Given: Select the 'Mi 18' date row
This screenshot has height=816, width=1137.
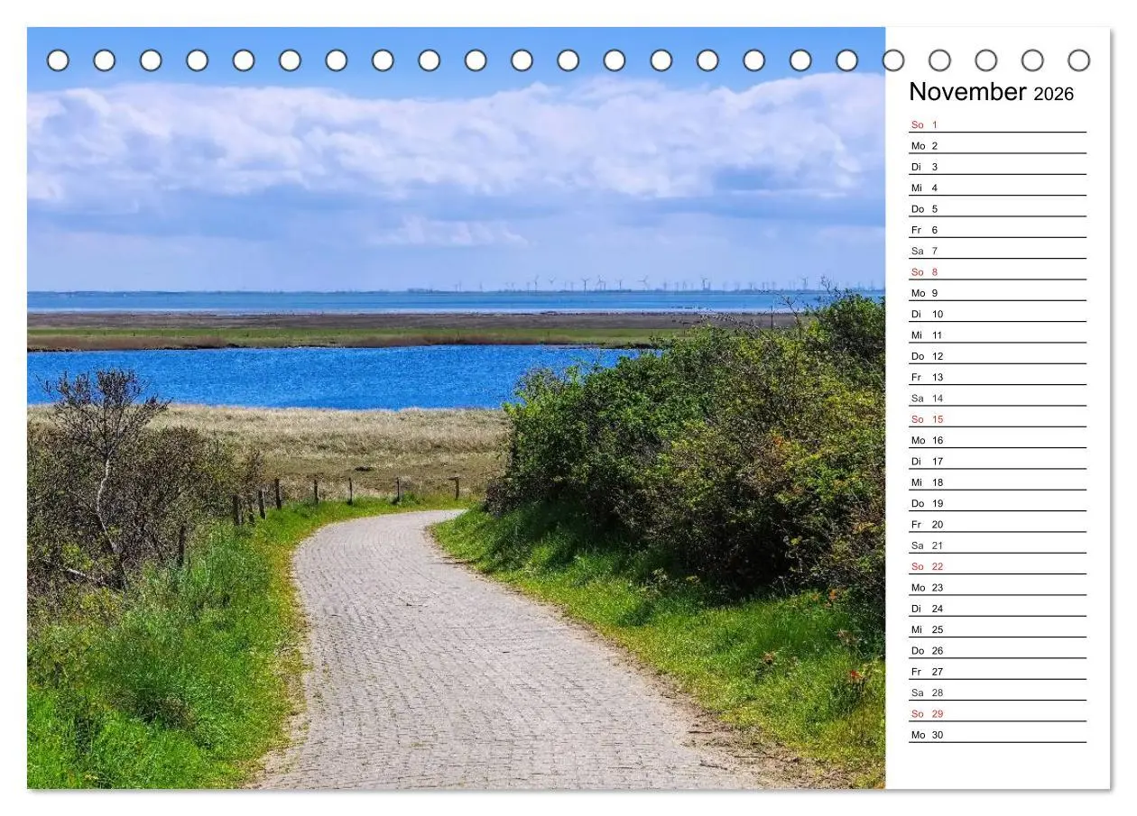Looking at the screenshot, I should [997, 482].
